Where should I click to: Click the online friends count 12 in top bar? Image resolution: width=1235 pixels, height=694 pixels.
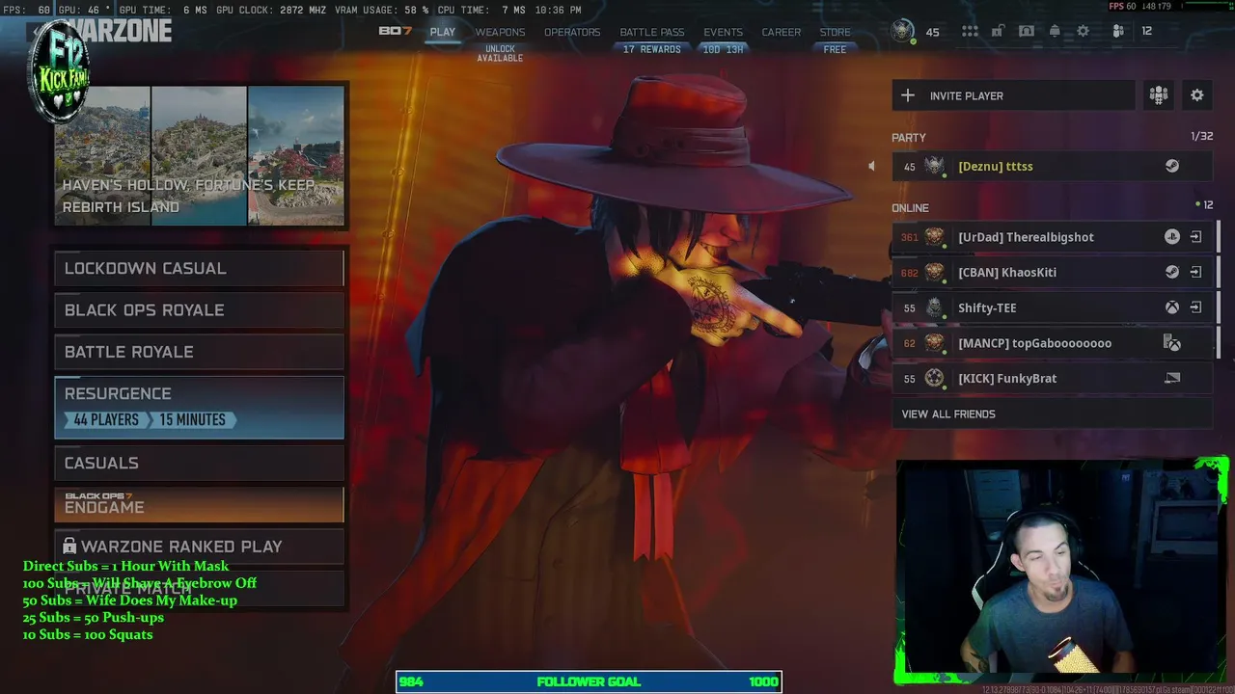coord(1146,32)
